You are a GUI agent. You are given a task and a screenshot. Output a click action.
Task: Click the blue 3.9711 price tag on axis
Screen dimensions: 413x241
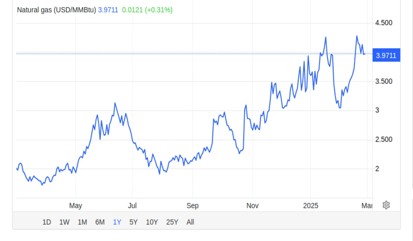(386, 55)
